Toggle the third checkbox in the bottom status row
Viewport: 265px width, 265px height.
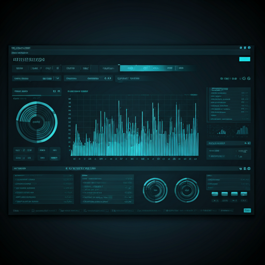tap(85, 211)
